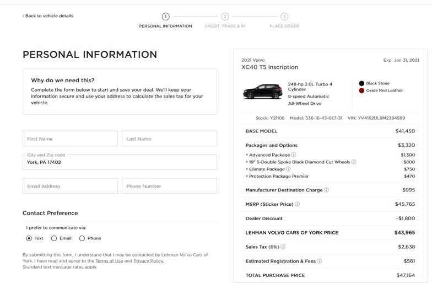This screenshot has width=432, height=283.
Task: Focus the First Name field
Action: coord(71,138)
